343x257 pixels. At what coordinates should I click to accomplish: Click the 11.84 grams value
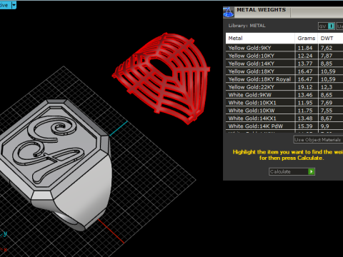coord(305,48)
